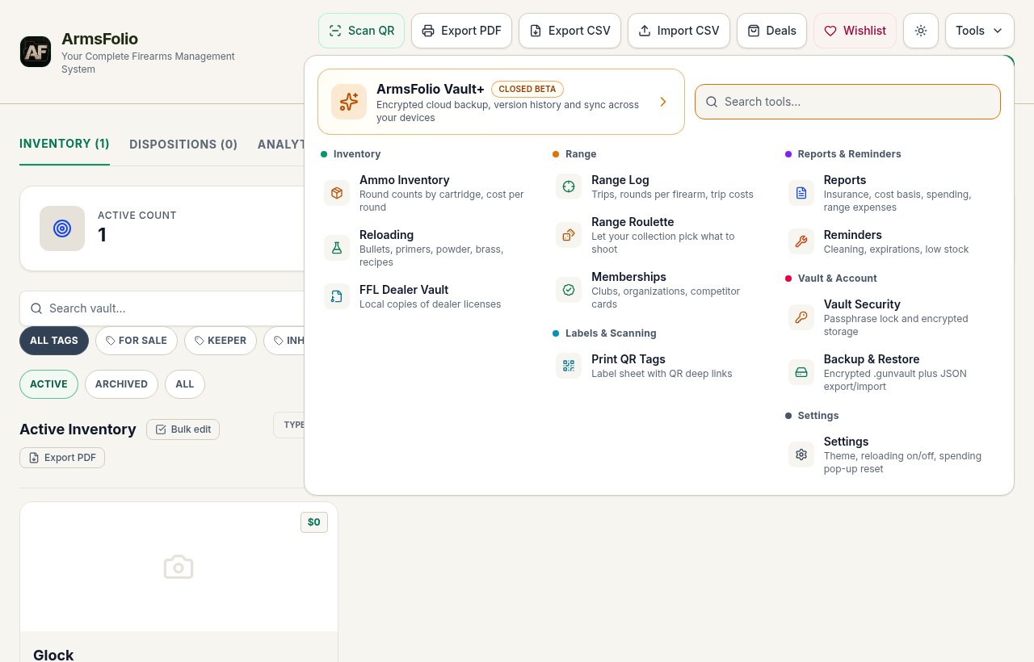Click the Scan QR button

(361, 31)
